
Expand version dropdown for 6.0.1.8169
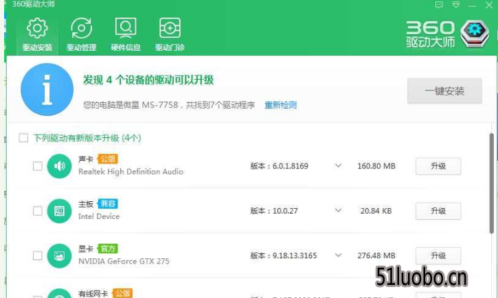(x=338, y=165)
